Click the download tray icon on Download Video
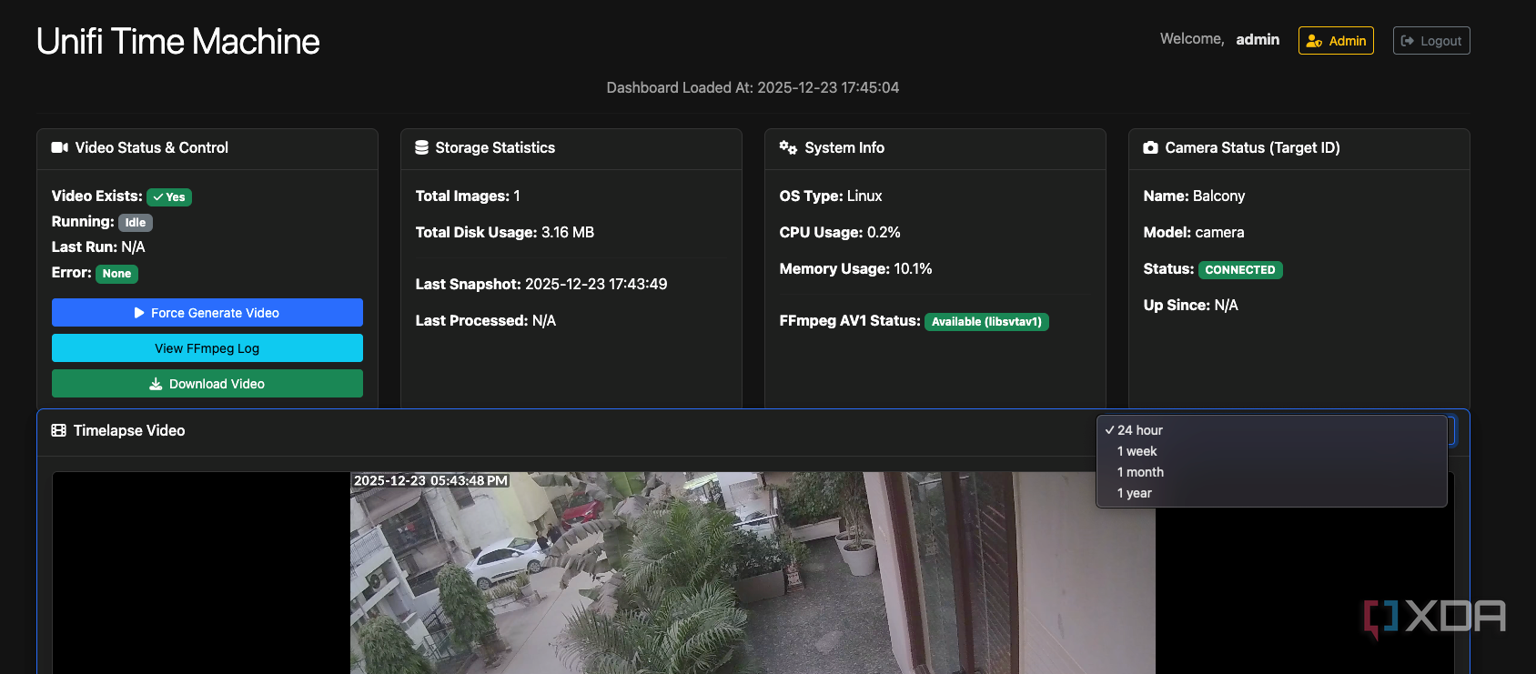Screen dimensions: 1536x674 coord(156,384)
